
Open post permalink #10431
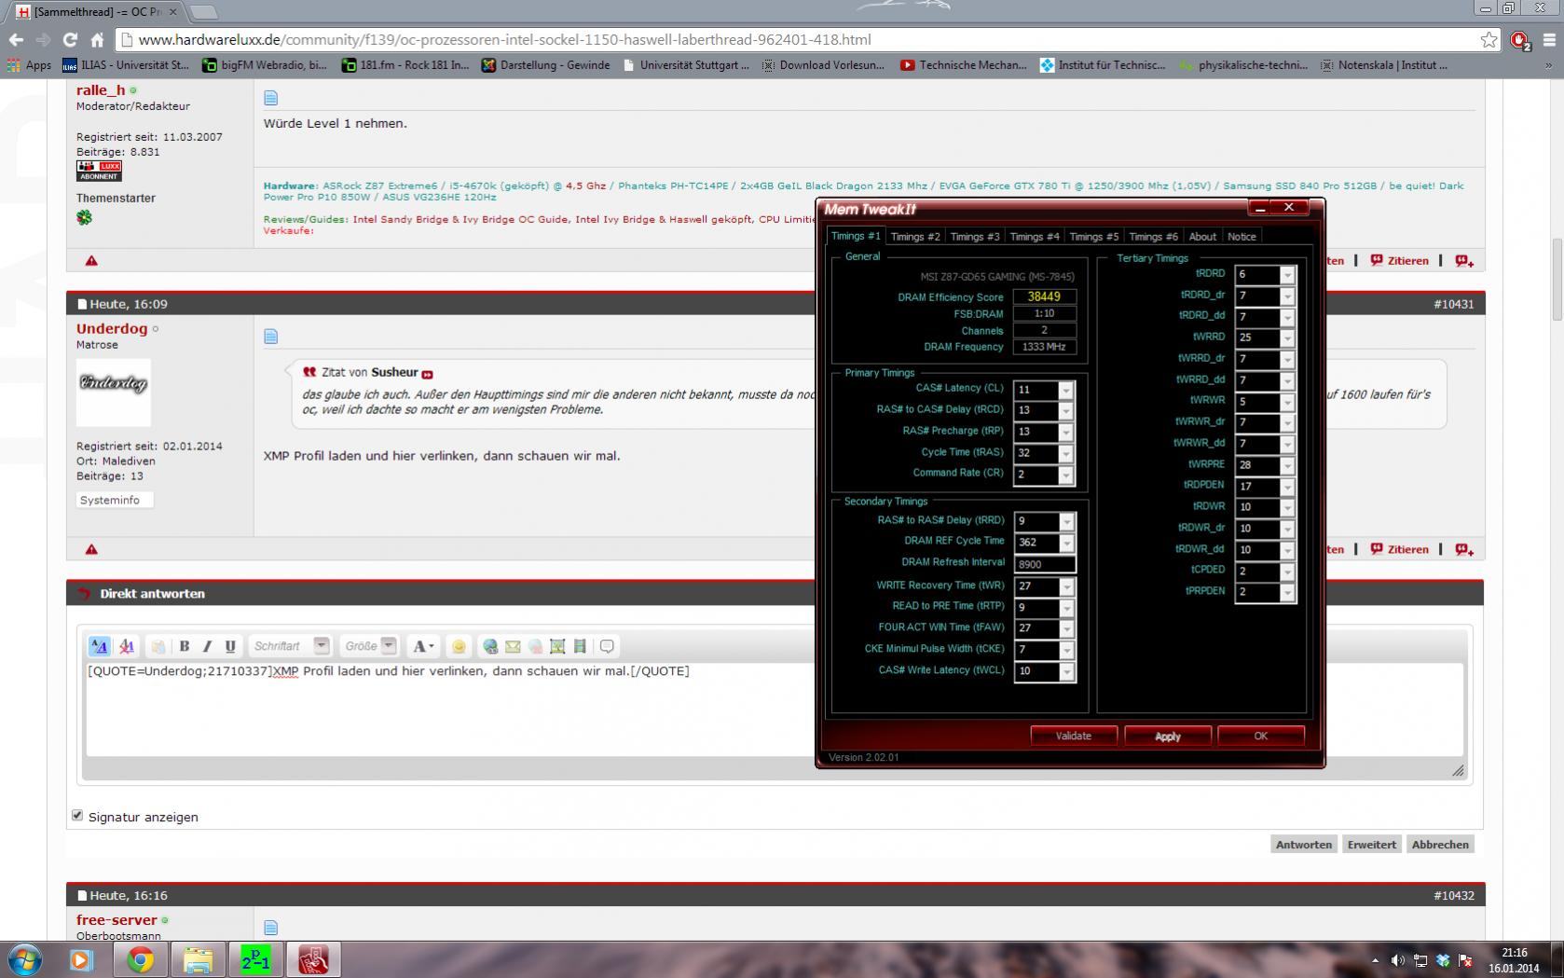tap(1454, 304)
